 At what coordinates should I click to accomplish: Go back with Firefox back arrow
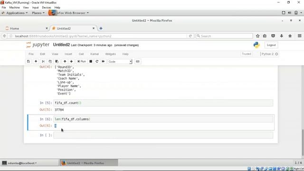click(x=5, y=36)
